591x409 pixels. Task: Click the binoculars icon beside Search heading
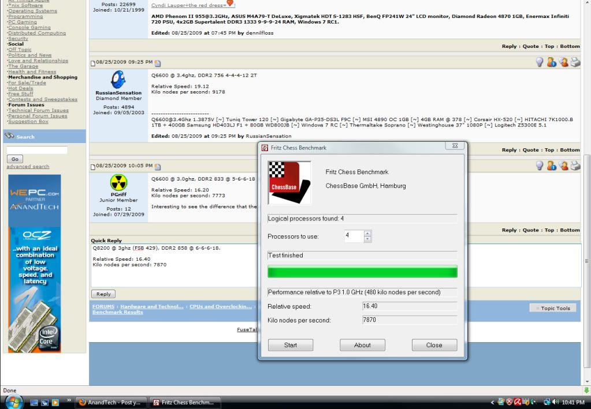tap(10, 136)
